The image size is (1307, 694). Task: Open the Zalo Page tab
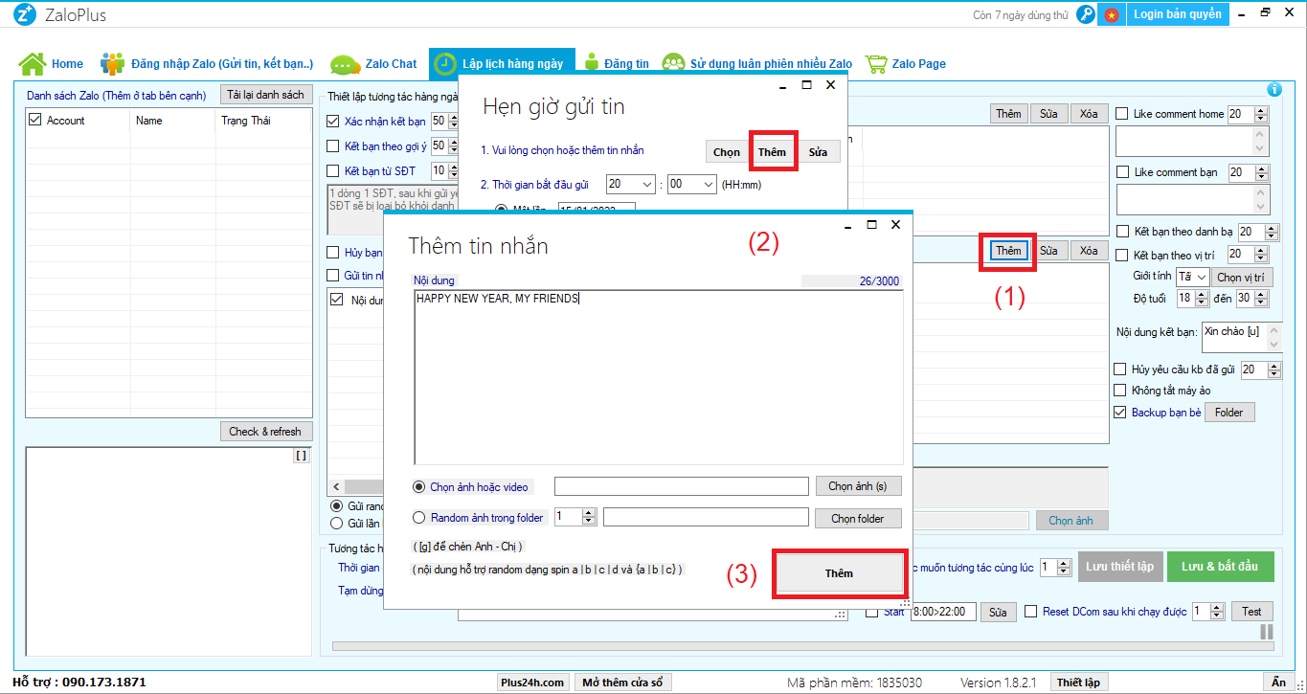coord(905,64)
